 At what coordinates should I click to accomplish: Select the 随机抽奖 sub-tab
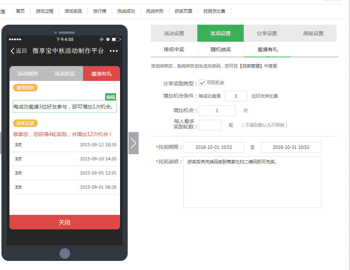[x=221, y=49]
